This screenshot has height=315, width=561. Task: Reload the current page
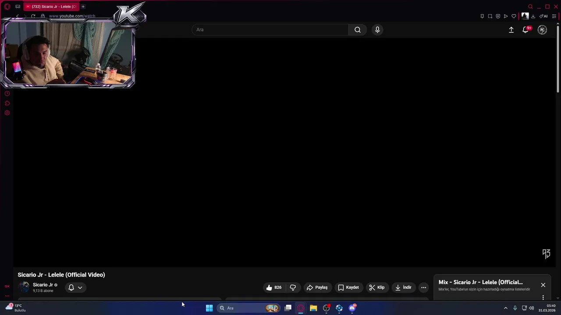click(x=33, y=16)
